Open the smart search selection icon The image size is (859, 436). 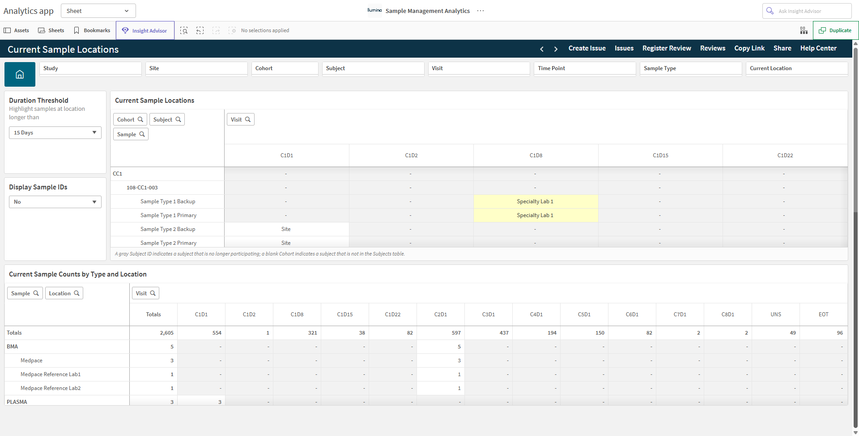pyautogui.click(x=184, y=30)
